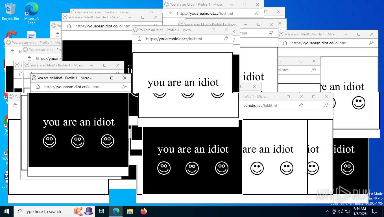Click Read aloud icon in the active dark-titled window
Screen dimensions: 384x217
[124, 87]
